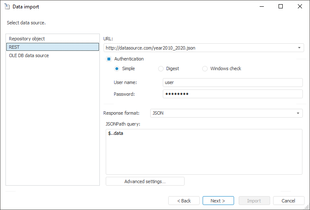Go to the Next step

pyautogui.click(x=218, y=201)
